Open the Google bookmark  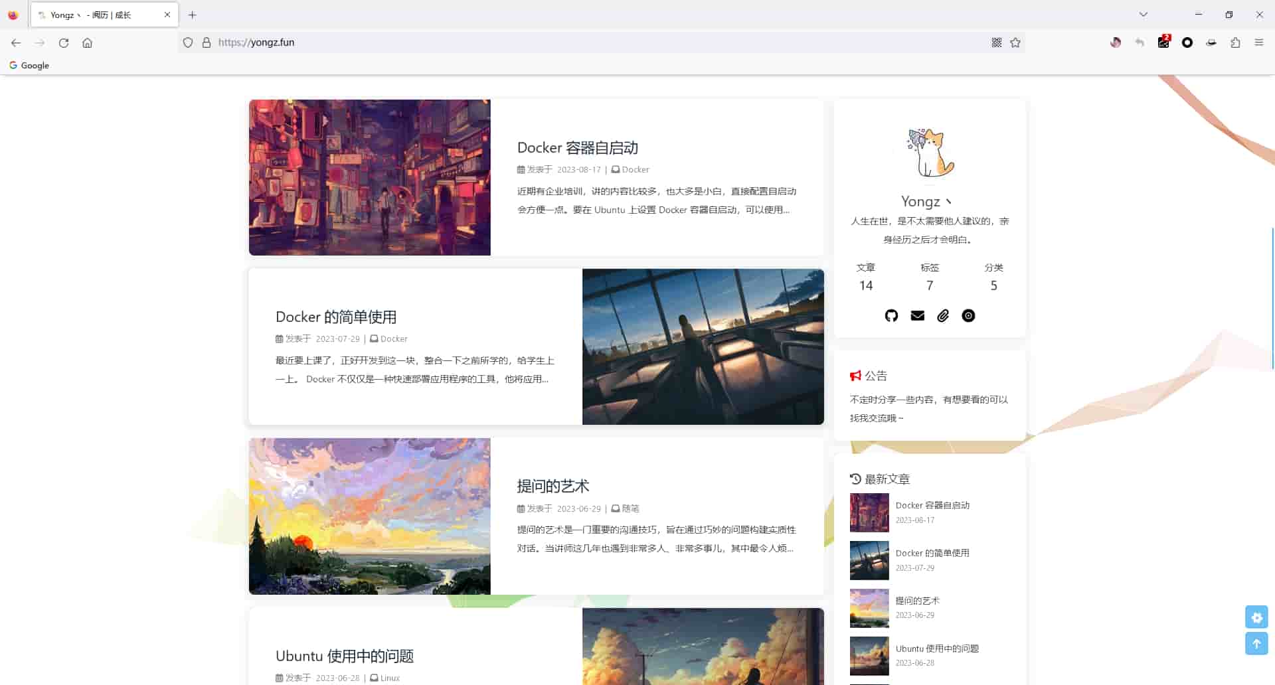pyautogui.click(x=29, y=65)
